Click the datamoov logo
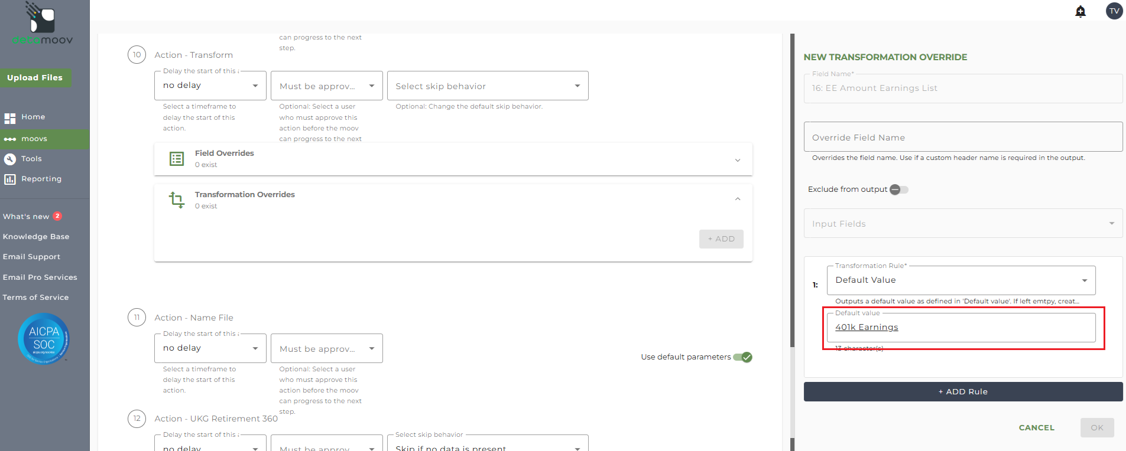This screenshot has width=1126, height=451. tap(42, 24)
